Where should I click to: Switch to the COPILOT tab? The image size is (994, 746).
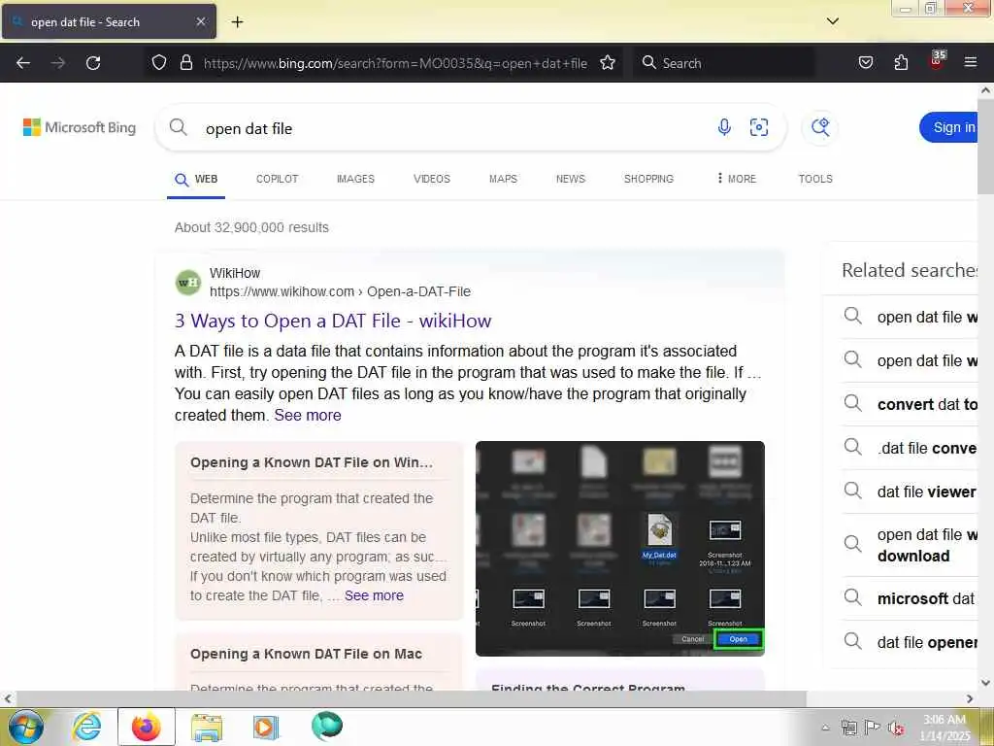coord(277,180)
